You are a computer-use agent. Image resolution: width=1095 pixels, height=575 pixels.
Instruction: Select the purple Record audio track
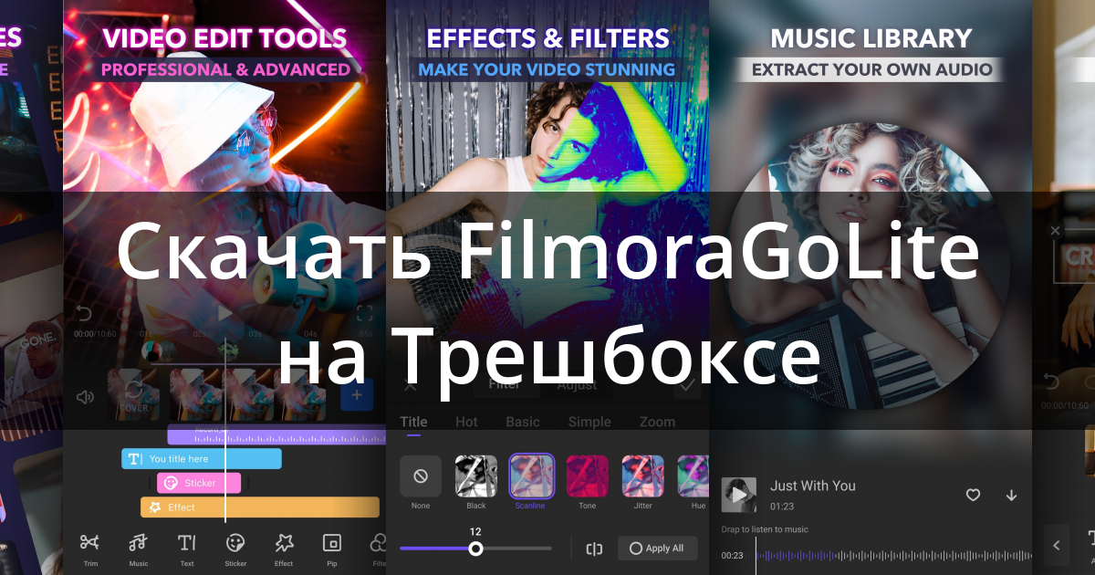pyautogui.click(x=276, y=434)
